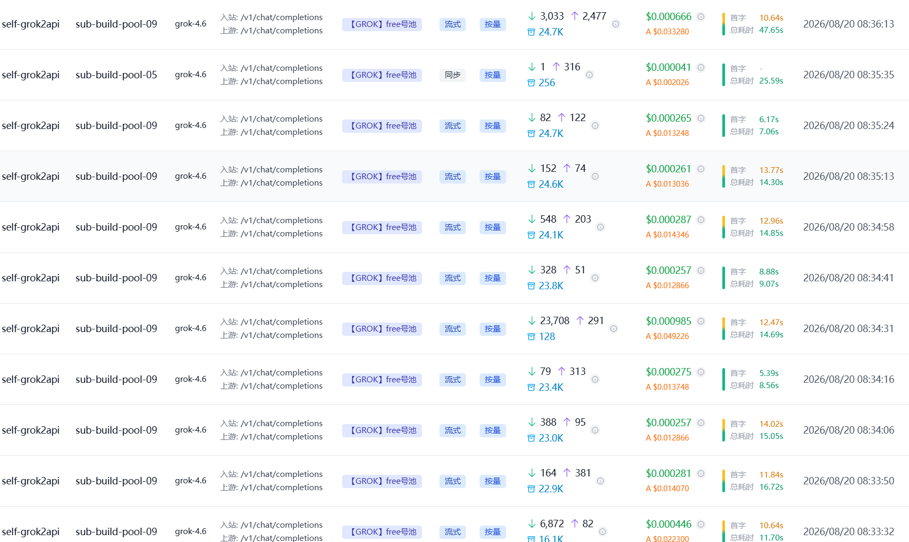Click total time 47.65s

pyautogui.click(x=771, y=30)
